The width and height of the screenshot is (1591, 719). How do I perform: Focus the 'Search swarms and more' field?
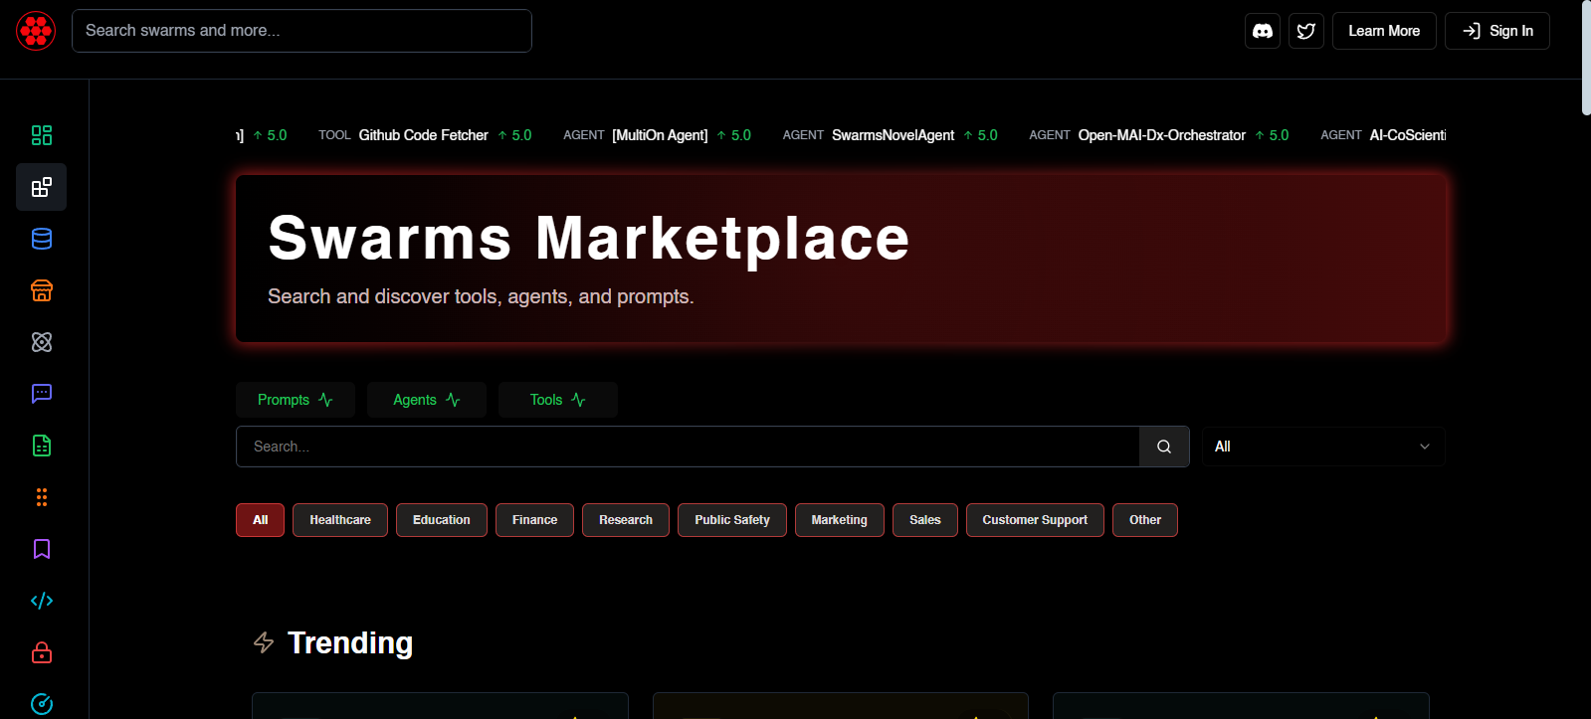tap(301, 31)
